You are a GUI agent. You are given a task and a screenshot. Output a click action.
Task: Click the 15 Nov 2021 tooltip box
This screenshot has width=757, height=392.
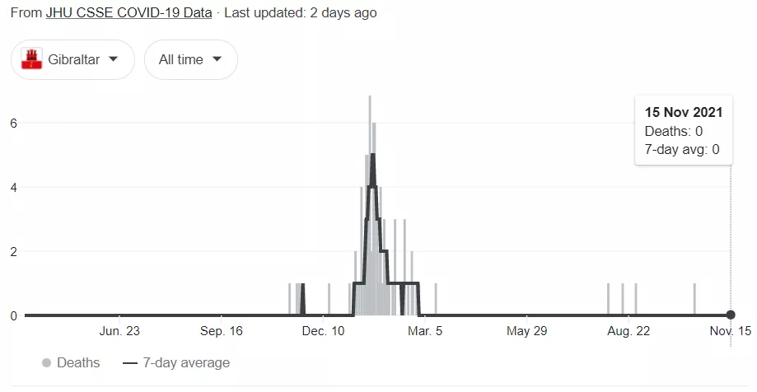[x=683, y=130]
